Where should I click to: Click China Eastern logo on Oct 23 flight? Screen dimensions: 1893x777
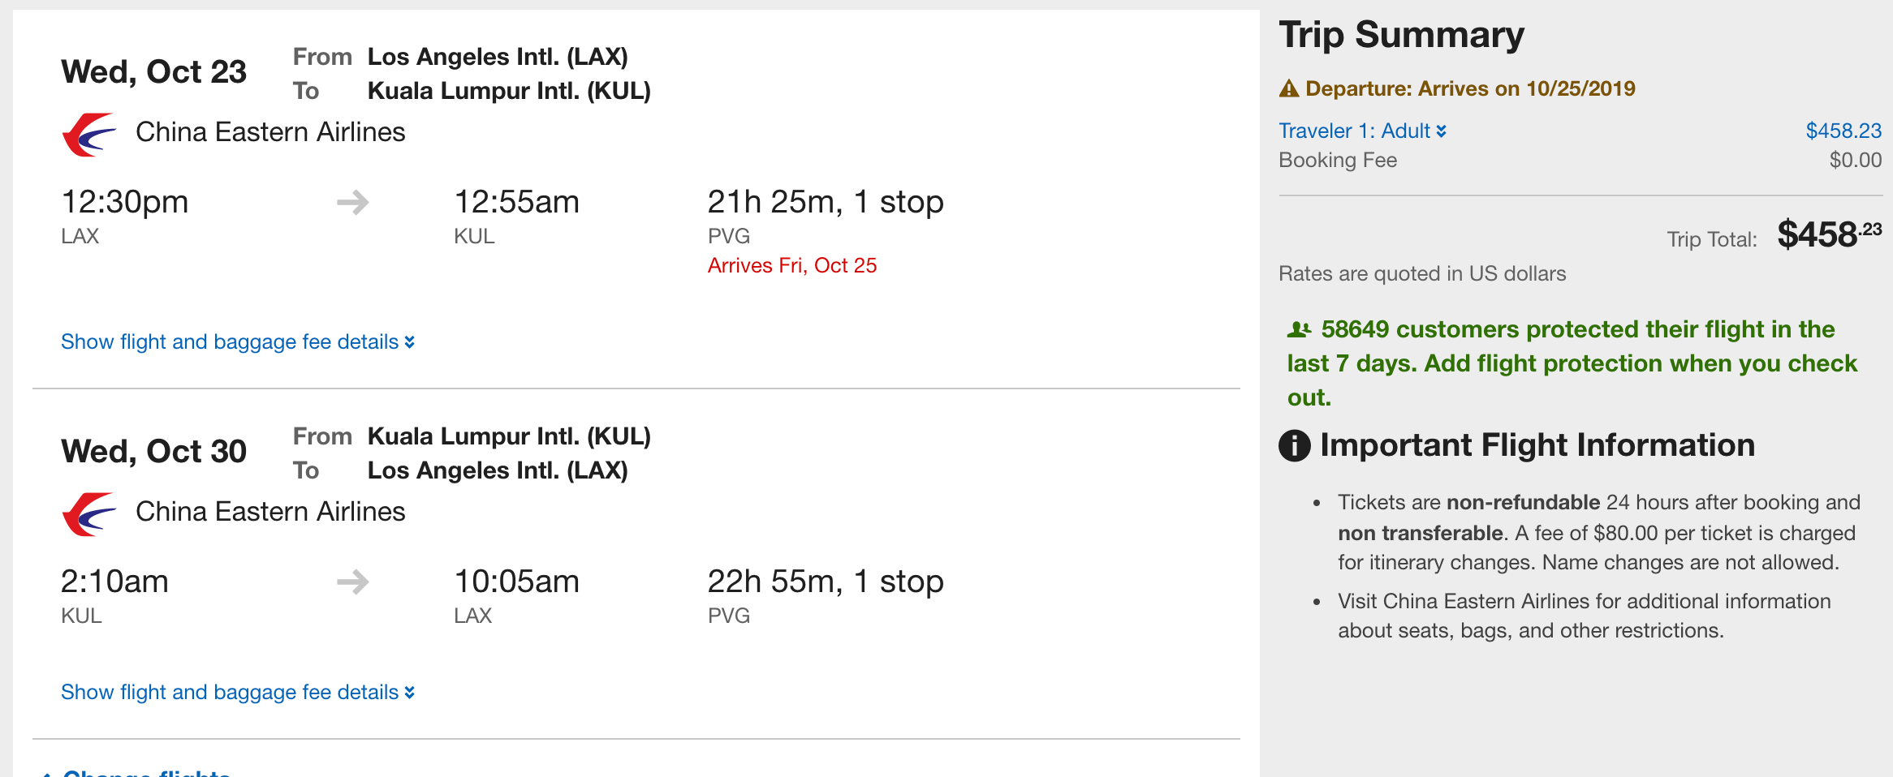pos(88,134)
